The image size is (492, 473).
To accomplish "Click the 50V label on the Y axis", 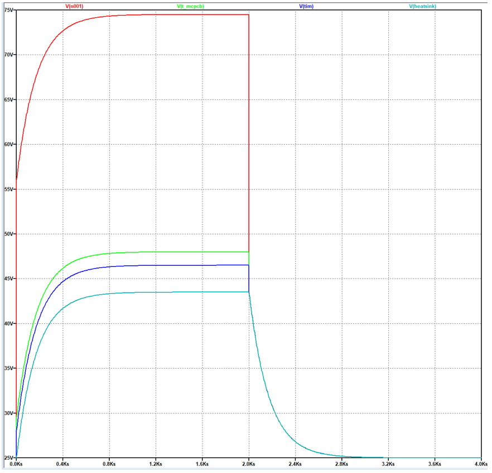I will click(8, 234).
